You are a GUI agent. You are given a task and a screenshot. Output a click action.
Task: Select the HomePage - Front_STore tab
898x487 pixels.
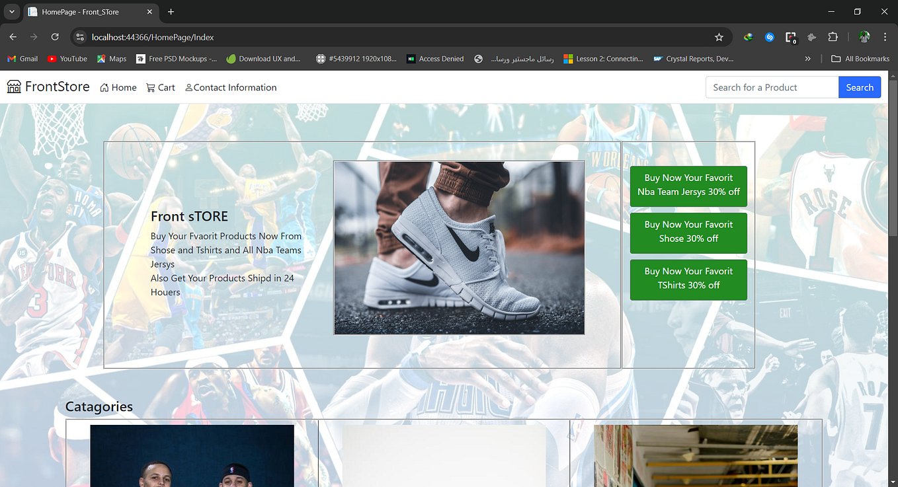coord(91,12)
